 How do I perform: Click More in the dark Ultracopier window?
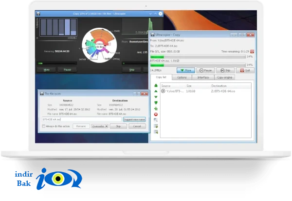pos(47,70)
